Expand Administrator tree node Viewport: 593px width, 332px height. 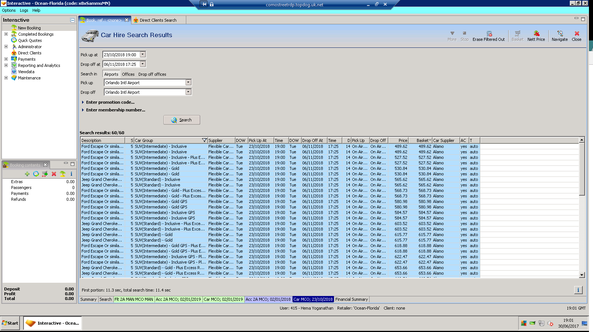[x=6, y=47]
